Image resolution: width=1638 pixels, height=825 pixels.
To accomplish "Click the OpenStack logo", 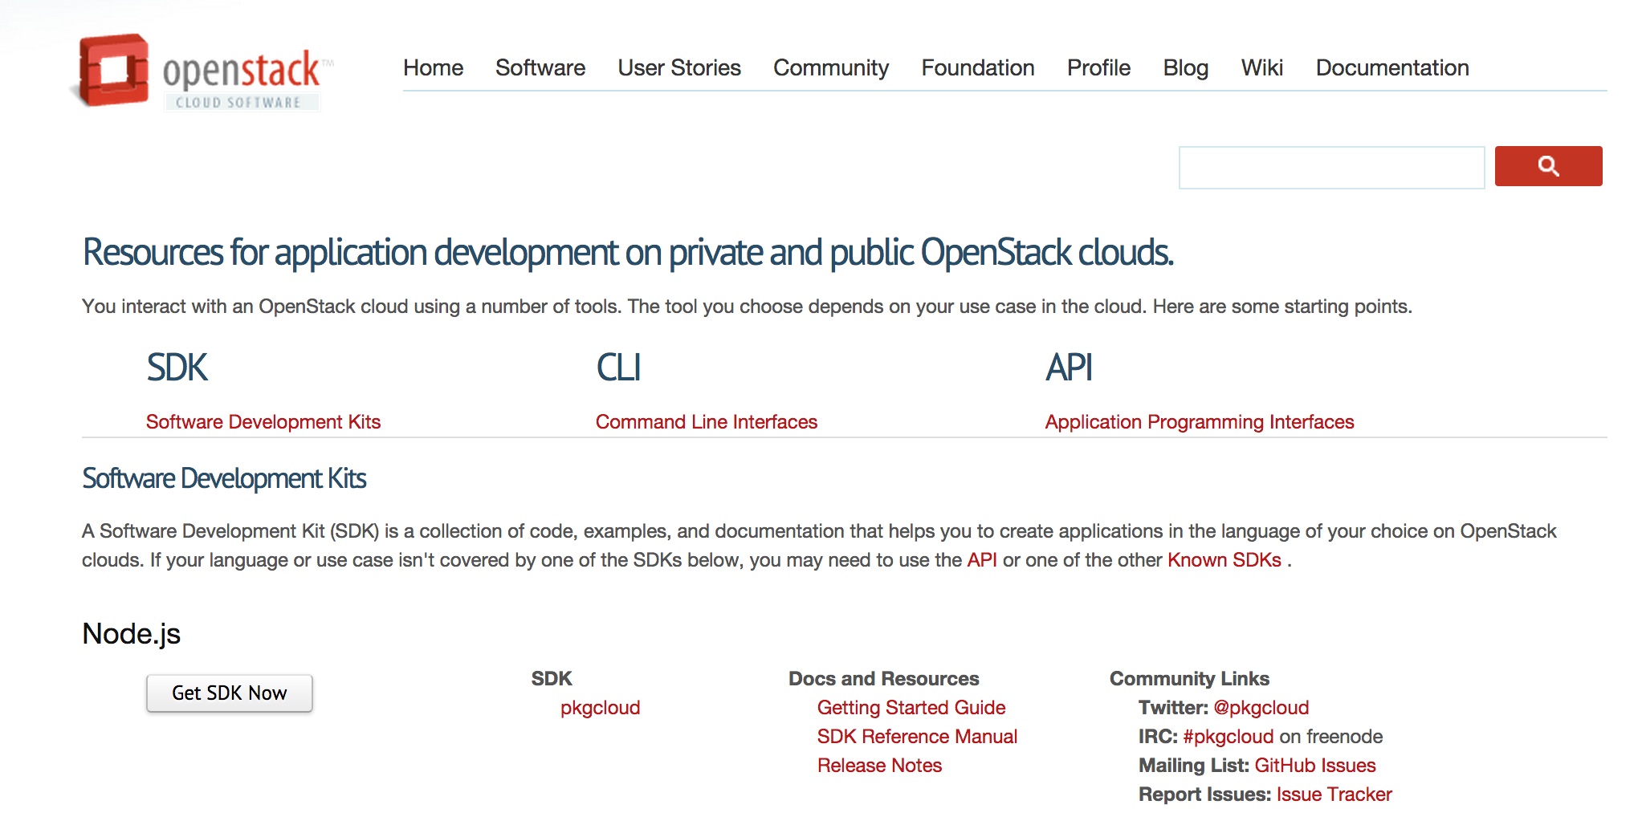I will tap(201, 72).
